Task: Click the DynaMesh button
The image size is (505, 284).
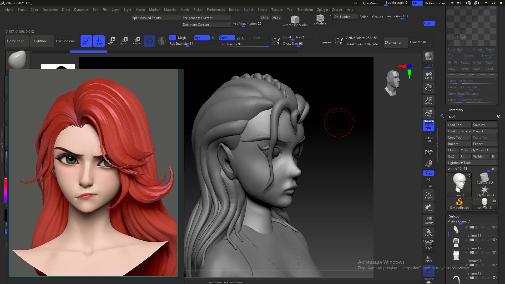Action: [418, 42]
